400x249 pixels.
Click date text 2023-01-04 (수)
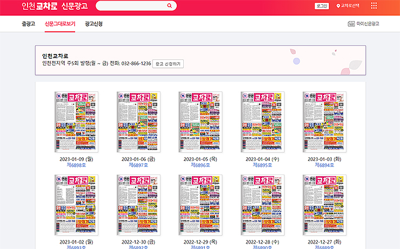pyautogui.click(x=262, y=159)
